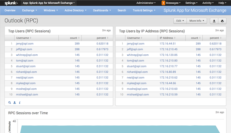The width and height of the screenshot is (231, 133).
Task: Click count 289 in Top Users table
Action: tap(77, 44)
